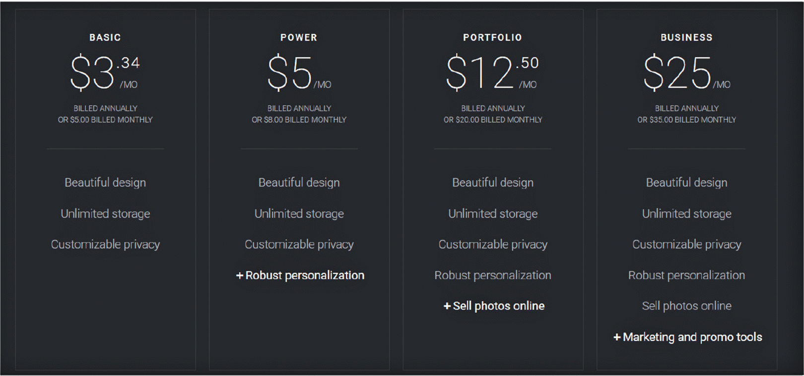Expand Sell photos online on Portfolio plan

click(x=494, y=306)
